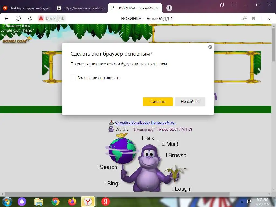Image resolution: width=276 pixels, height=207 pixels.
Task: Click the scroll-down arrow of vertical scrollbar
Action: pyautogui.click(x=274, y=189)
